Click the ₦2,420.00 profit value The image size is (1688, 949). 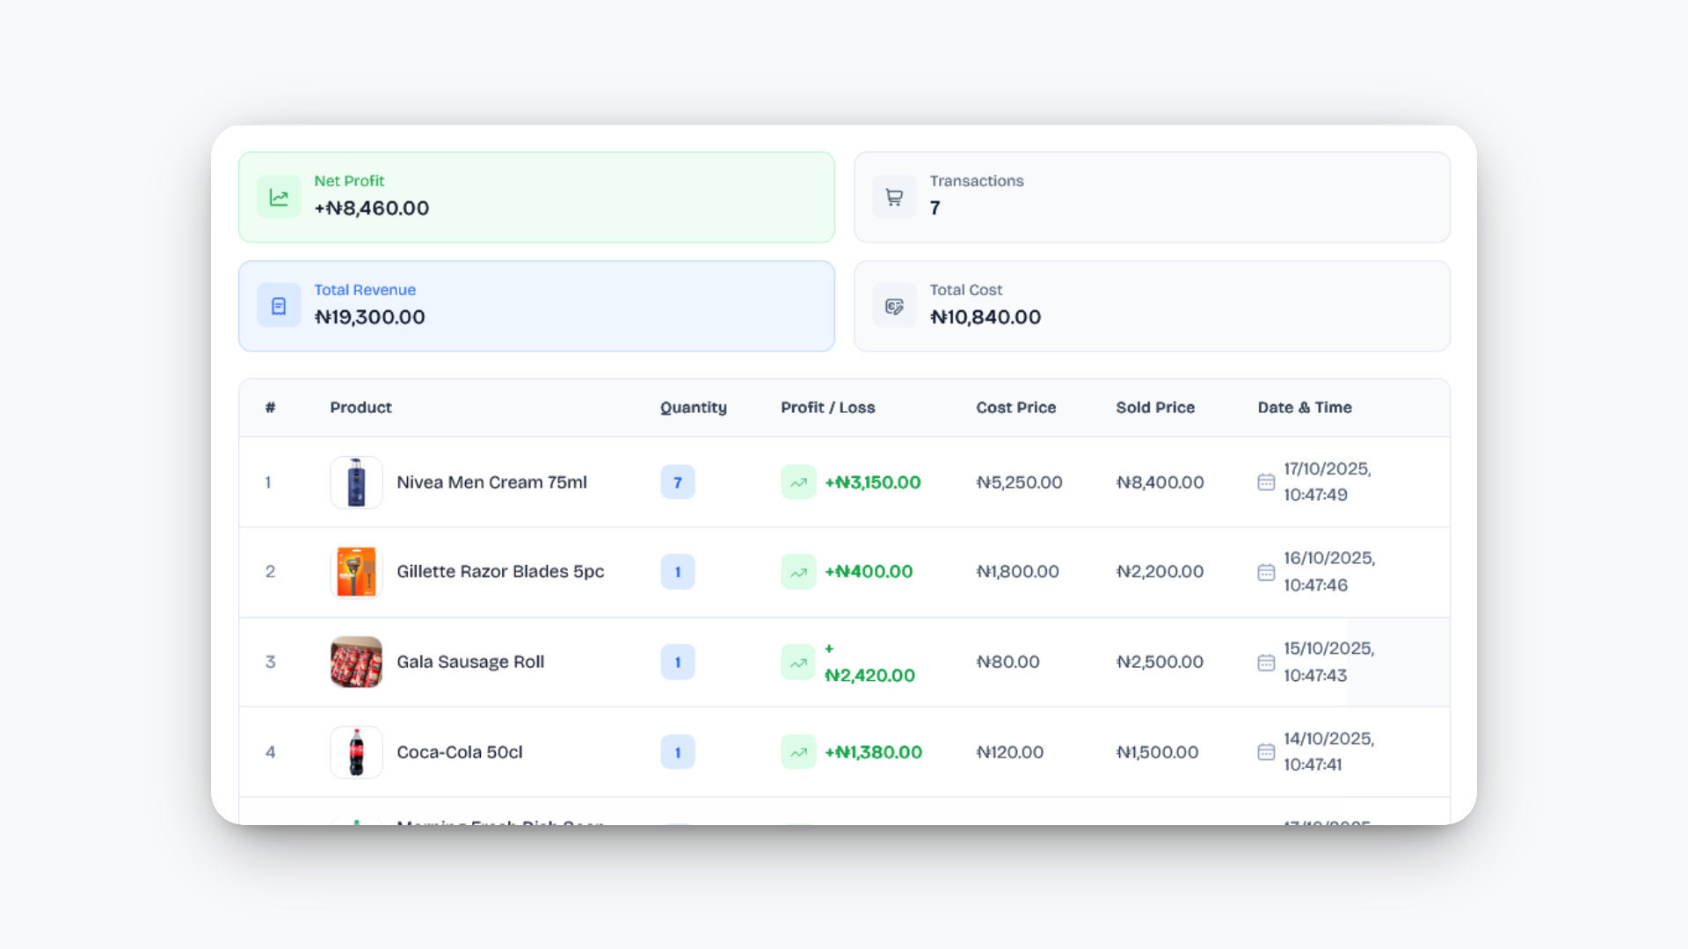click(x=869, y=676)
